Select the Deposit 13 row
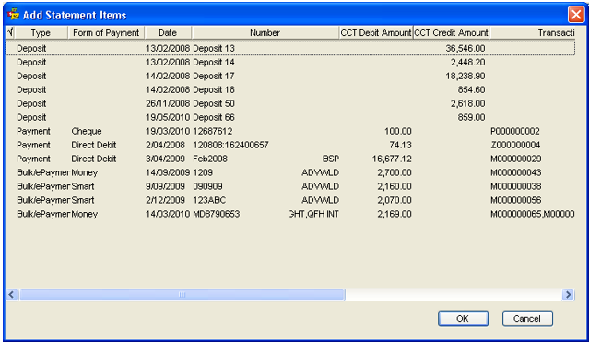The height and width of the screenshot is (342, 589). click(290, 48)
